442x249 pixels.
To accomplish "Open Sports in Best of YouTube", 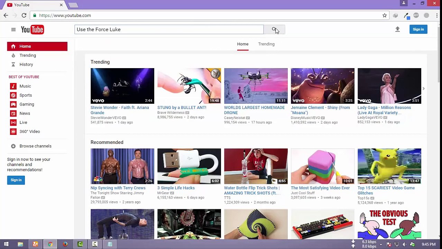I will (x=26, y=95).
